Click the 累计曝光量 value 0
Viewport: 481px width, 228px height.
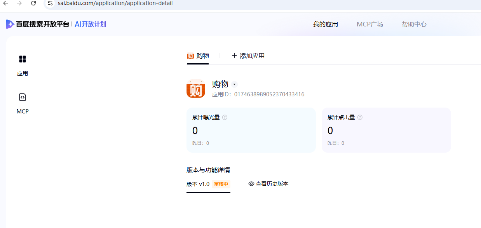(x=195, y=131)
